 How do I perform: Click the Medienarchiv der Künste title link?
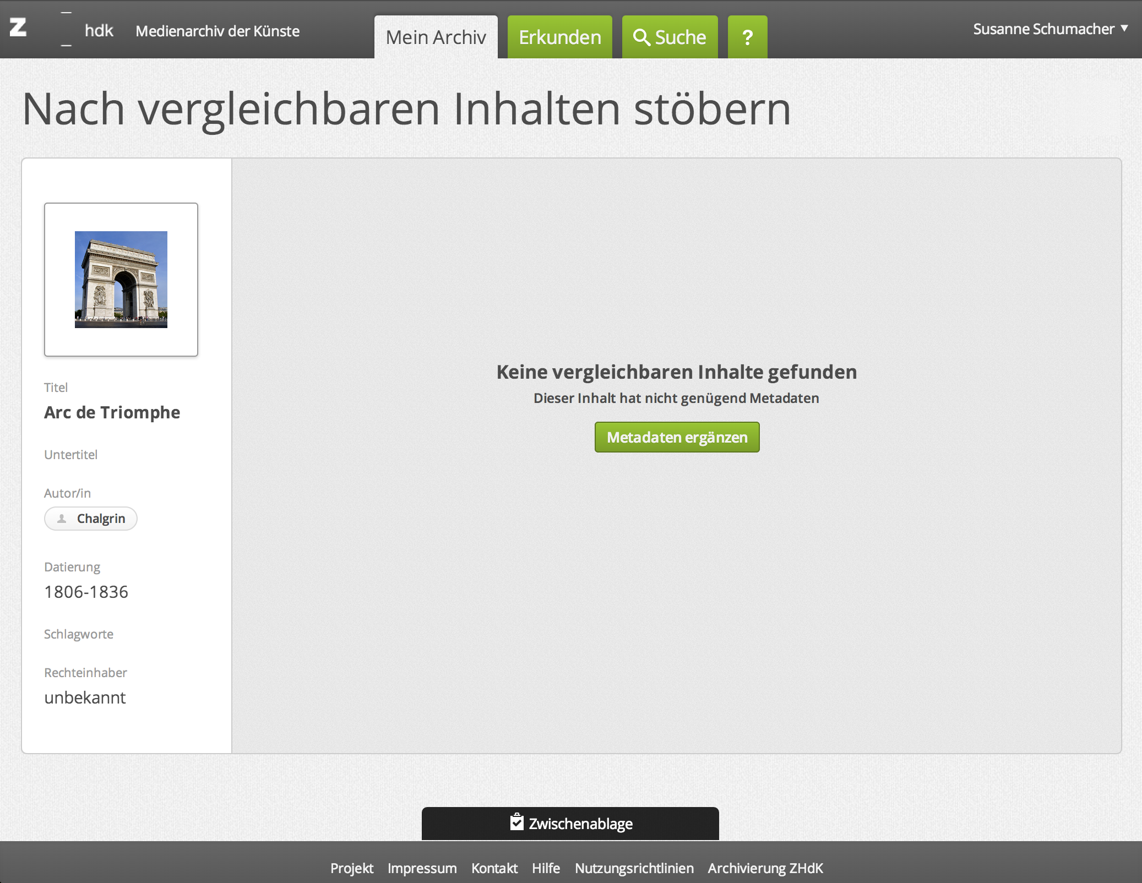coord(217,31)
